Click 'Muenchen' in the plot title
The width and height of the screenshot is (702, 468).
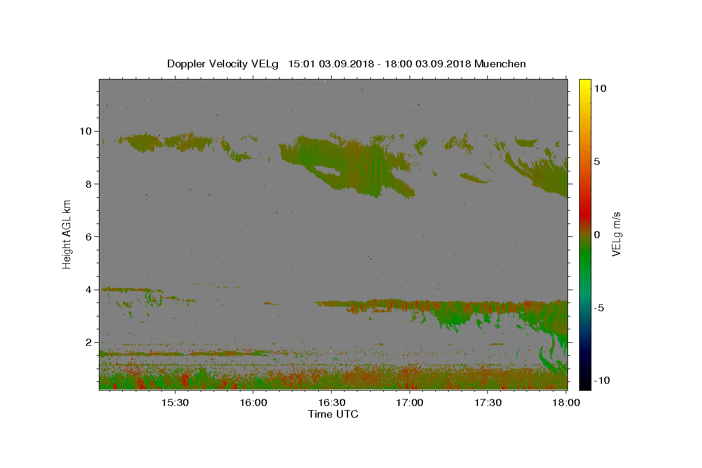click(500, 64)
